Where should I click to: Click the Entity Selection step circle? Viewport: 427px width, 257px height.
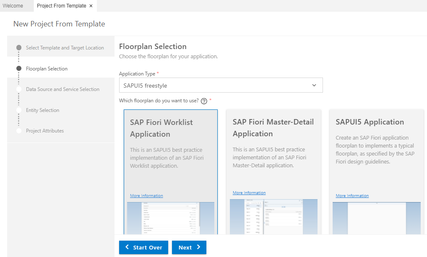19,110
